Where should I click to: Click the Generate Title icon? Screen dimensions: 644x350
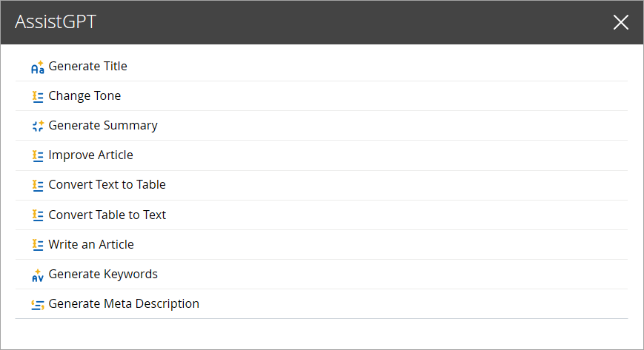(38, 67)
